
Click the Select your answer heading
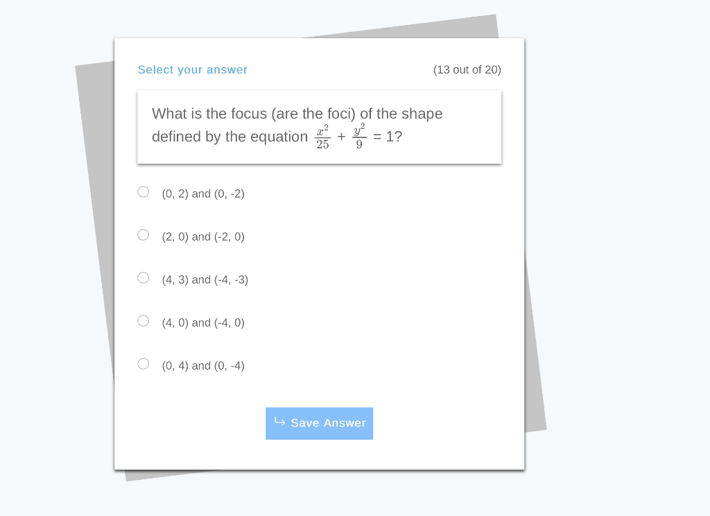[192, 69]
